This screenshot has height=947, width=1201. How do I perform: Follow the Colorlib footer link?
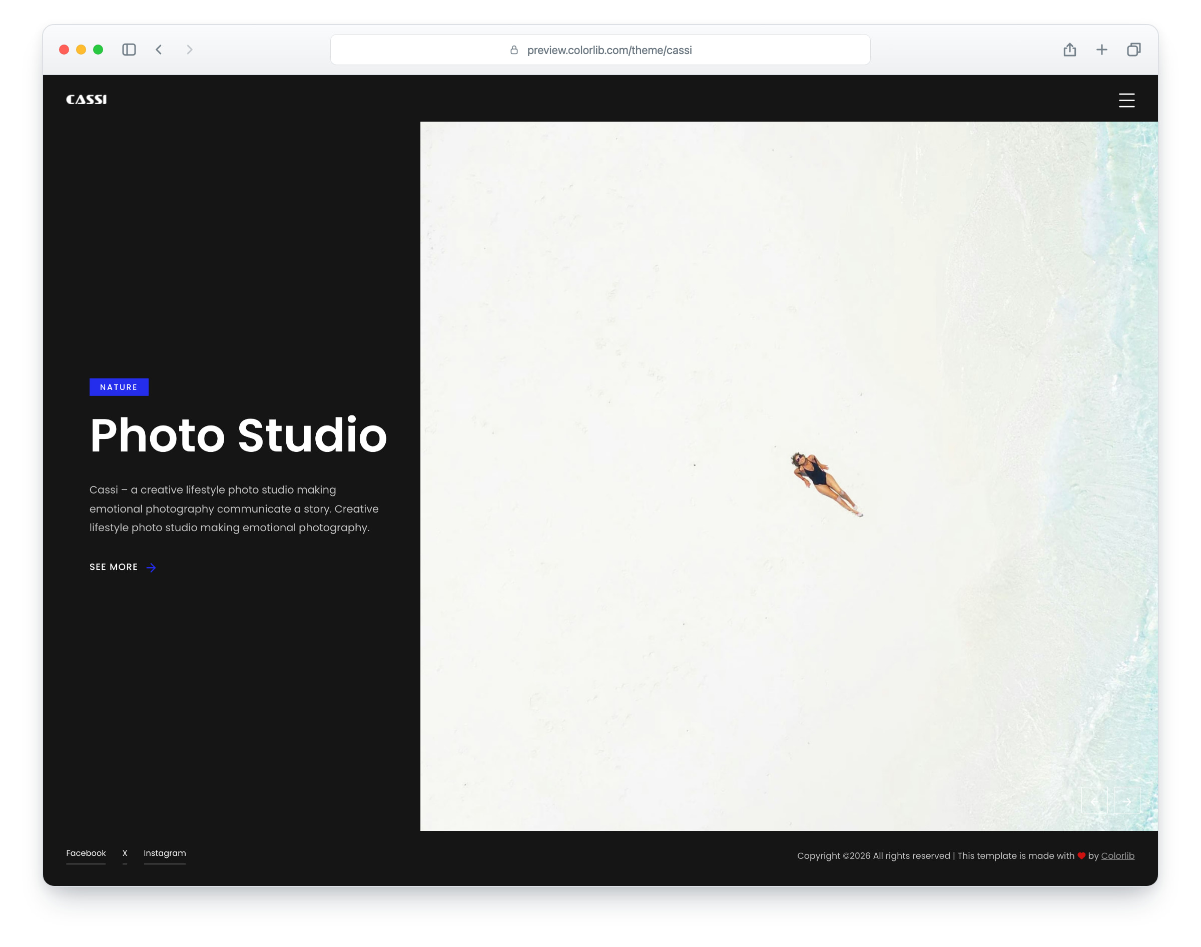pyautogui.click(x=1117, y=855)
